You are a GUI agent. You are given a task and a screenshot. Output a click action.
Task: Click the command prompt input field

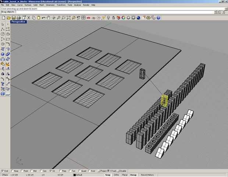coord(115,12)
